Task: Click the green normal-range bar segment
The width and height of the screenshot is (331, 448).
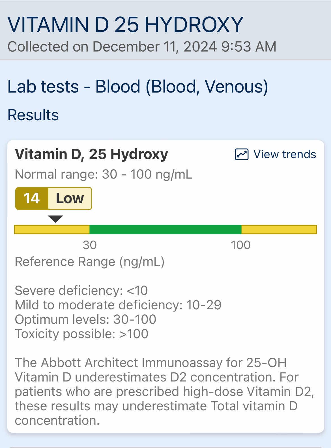Action: point(165,230)
